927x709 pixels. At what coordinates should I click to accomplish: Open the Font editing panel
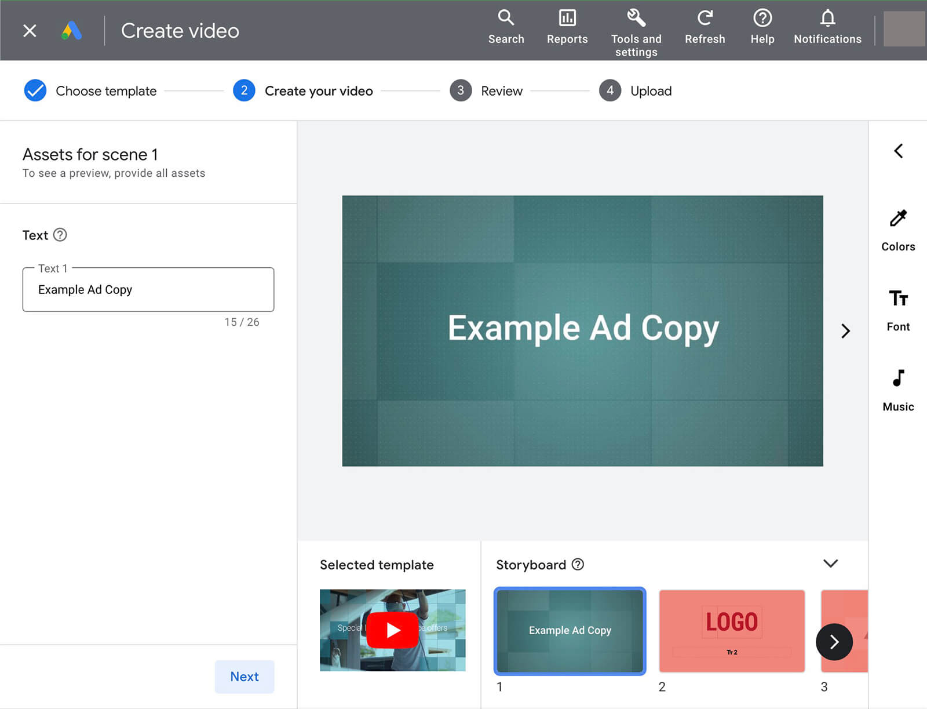897,307
